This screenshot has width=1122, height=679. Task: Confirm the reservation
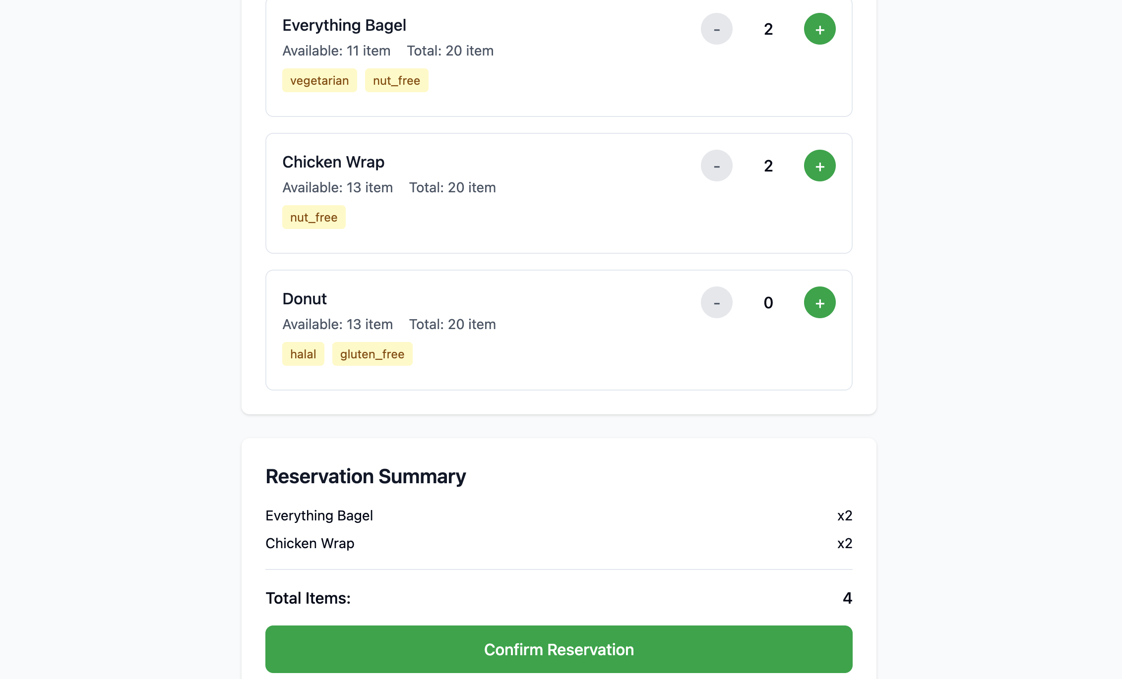point(559,649)
